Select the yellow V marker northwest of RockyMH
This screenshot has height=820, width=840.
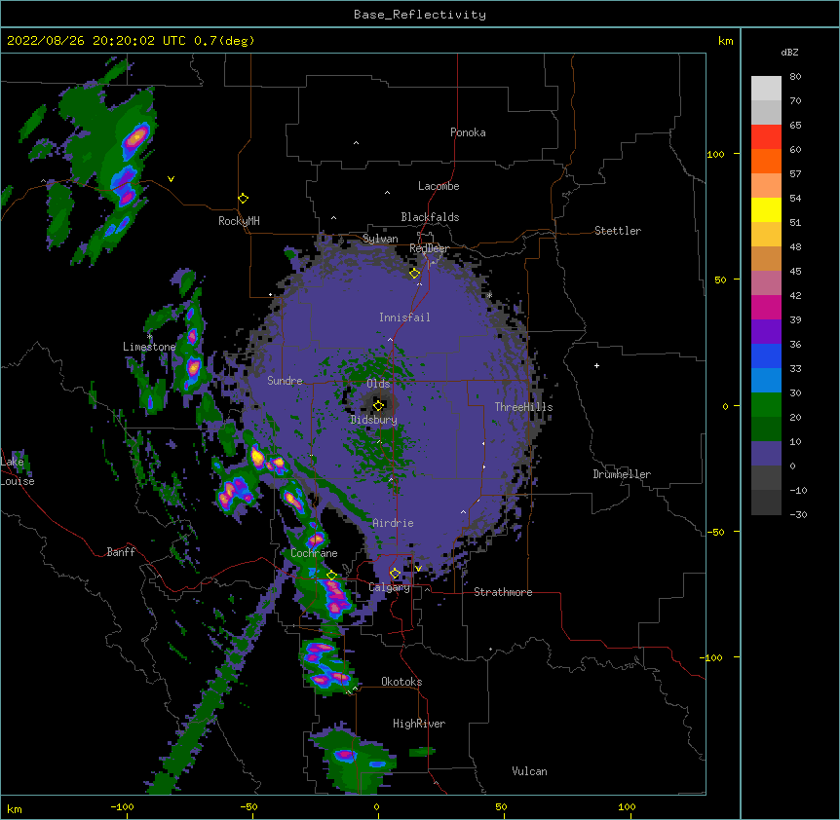(171, 179)
